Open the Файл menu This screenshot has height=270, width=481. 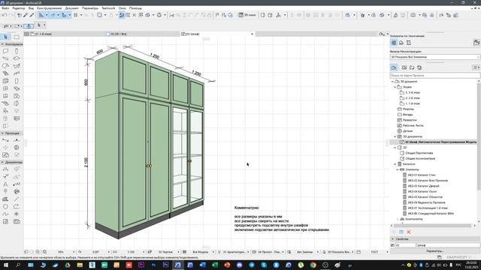click(5, 8)
